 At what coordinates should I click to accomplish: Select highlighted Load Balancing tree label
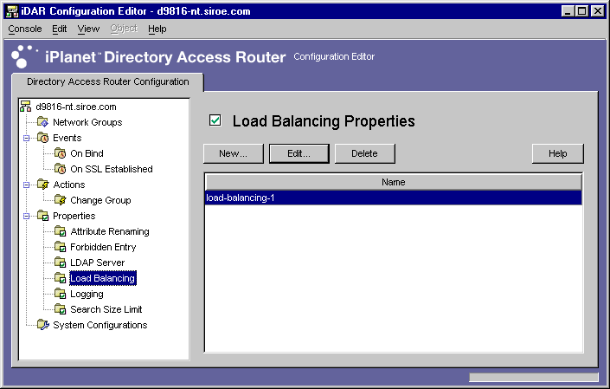coord(103,278)
